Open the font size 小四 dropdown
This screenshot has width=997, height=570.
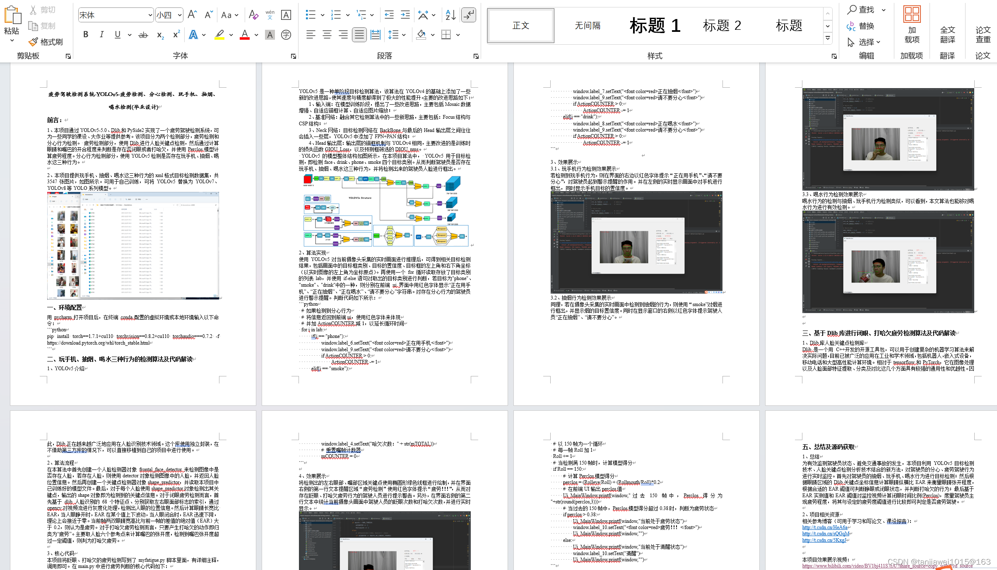(x=180, y=15)
